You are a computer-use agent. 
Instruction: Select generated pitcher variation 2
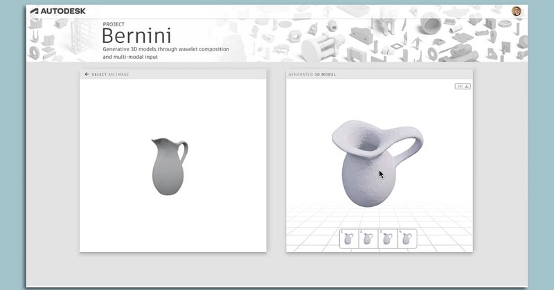click(x=368, y=238)
